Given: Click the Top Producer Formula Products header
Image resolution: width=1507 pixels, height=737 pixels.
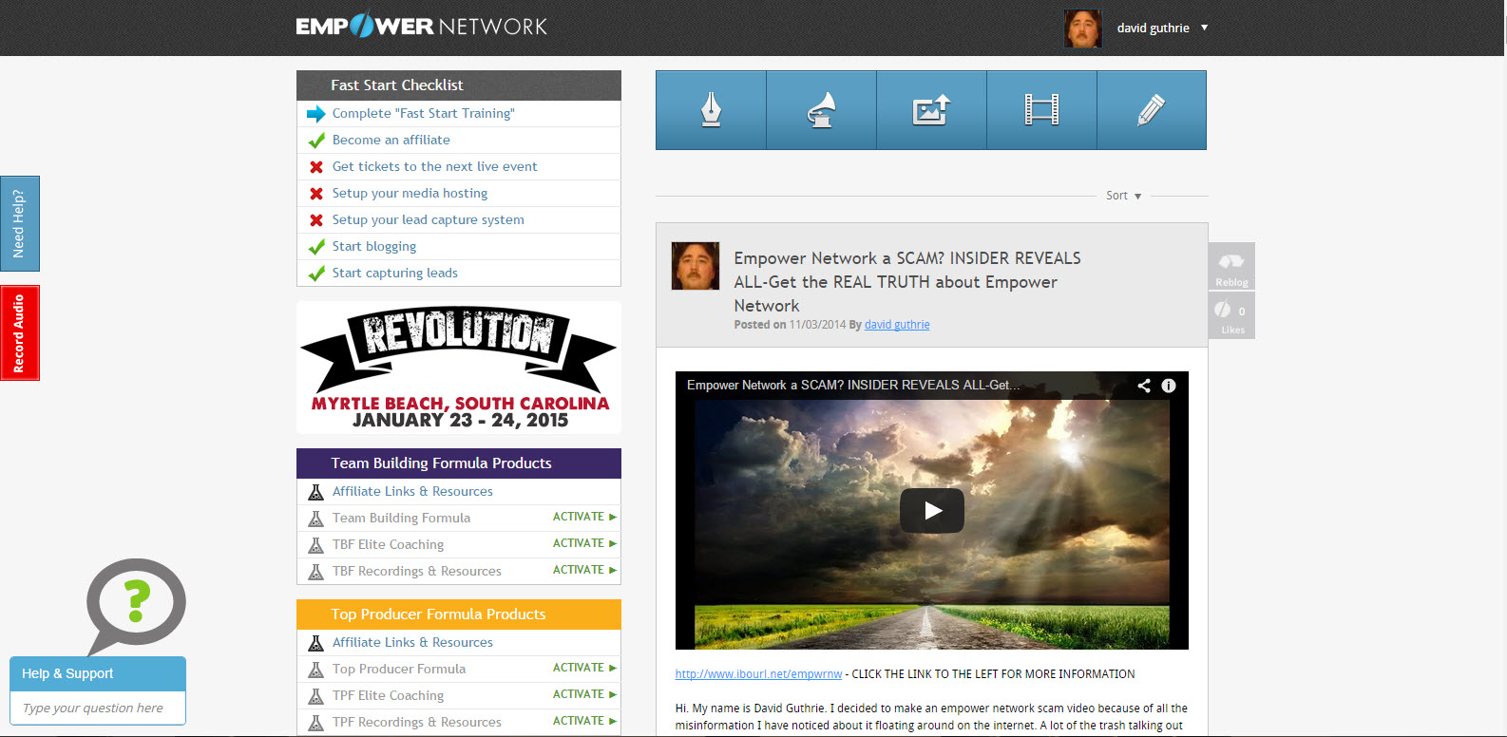Looking at the screenshot, I should tap(459, 614).
